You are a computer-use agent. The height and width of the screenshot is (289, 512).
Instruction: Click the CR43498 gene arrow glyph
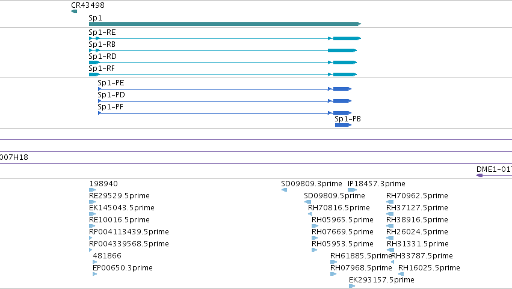pos(74,11)
